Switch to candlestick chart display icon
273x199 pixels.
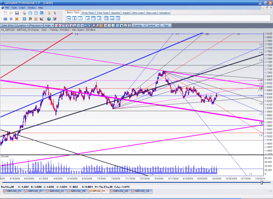(x=106, y=26)
